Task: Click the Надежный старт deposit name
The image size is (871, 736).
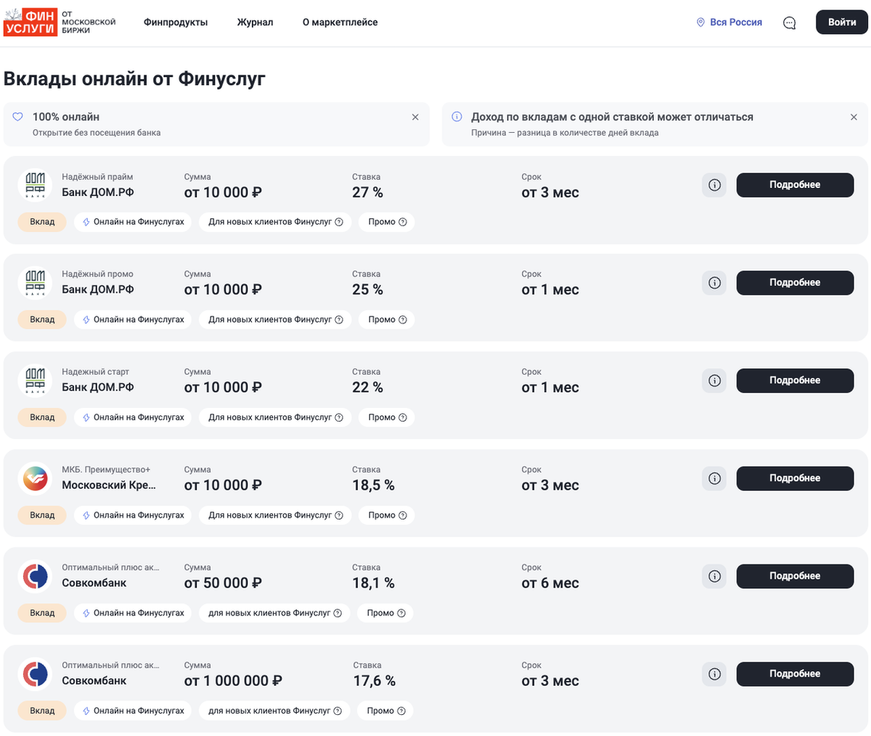Action: pyautogui.click(x=95, y=372)
